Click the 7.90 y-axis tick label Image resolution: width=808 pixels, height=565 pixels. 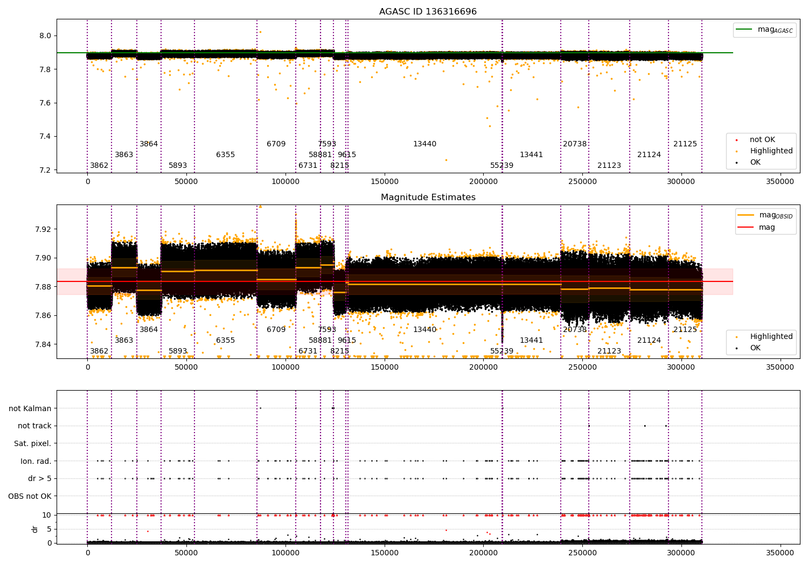click(43, 258)
